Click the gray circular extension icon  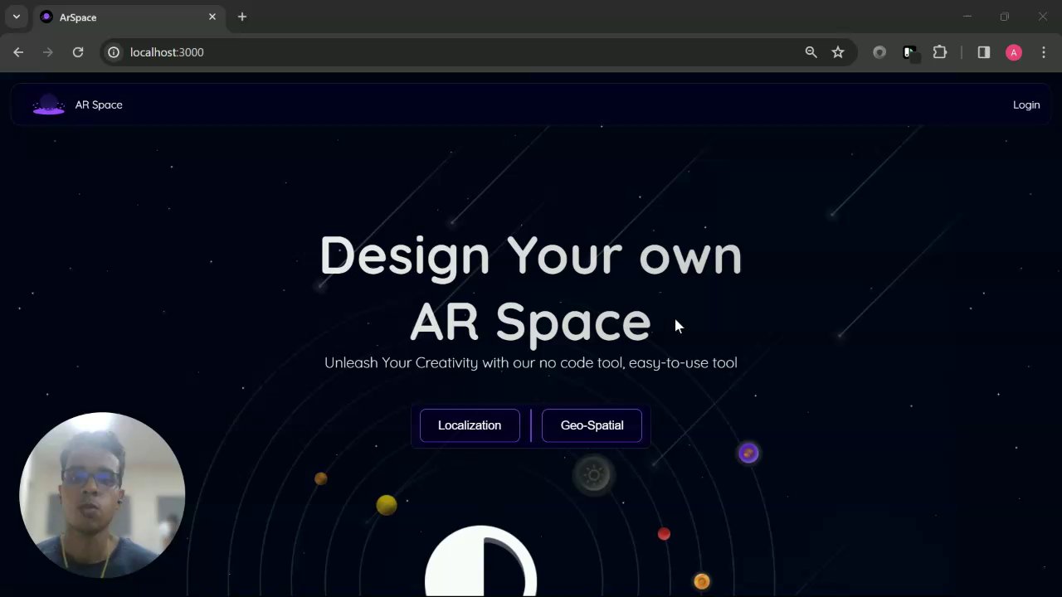879,52
